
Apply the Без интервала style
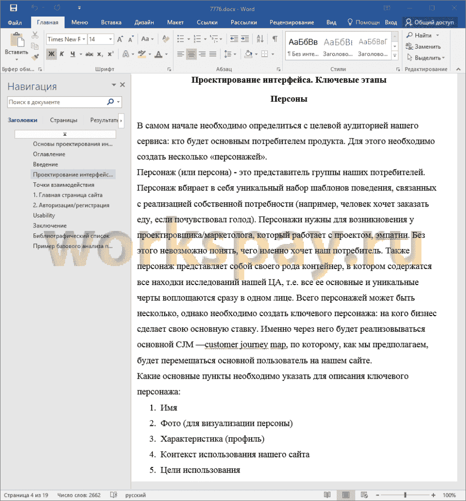(303, 46)
